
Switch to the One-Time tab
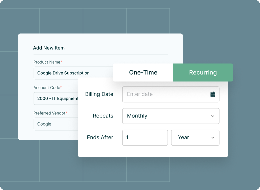pos(143,72)
